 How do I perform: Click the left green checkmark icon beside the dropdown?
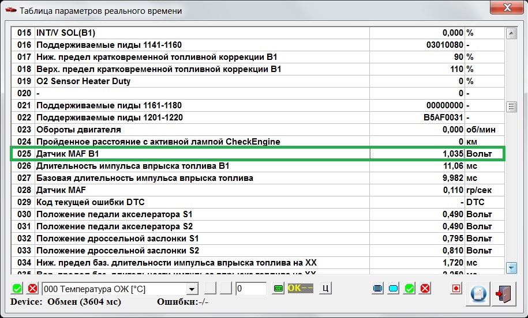click(x=17, y=289)
